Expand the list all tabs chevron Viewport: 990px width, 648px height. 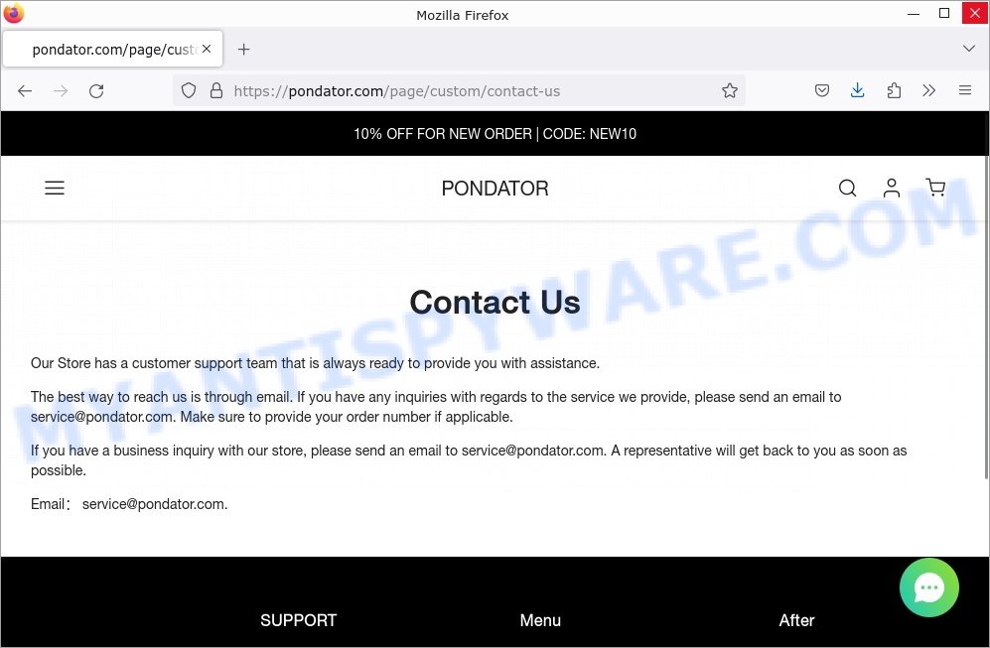click(x=968, y=49)
